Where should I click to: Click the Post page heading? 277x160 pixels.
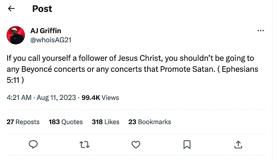coord(42,9)
